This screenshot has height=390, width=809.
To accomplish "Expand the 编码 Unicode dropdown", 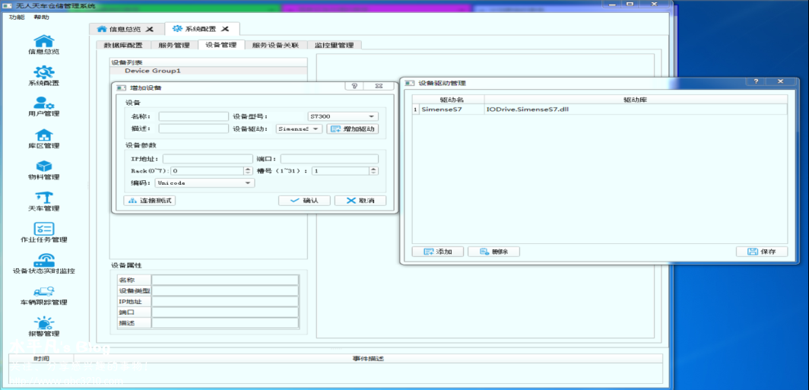I will (205, 183).
